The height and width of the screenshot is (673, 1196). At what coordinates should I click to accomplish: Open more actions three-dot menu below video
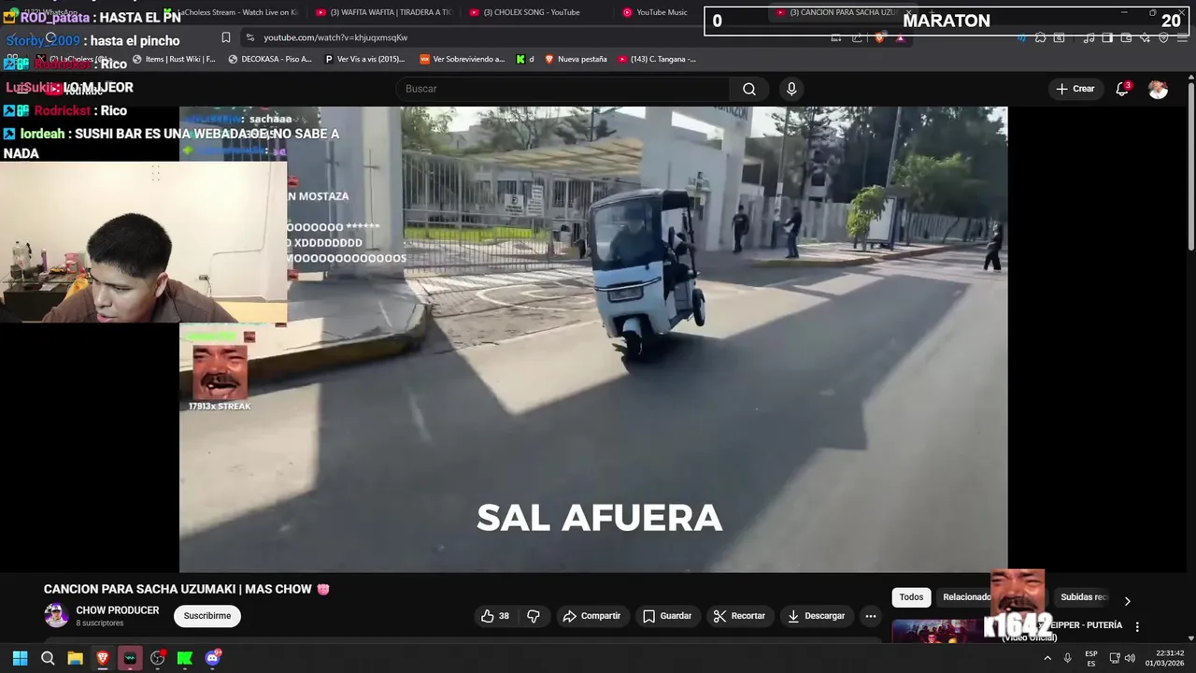coord(870,616)
